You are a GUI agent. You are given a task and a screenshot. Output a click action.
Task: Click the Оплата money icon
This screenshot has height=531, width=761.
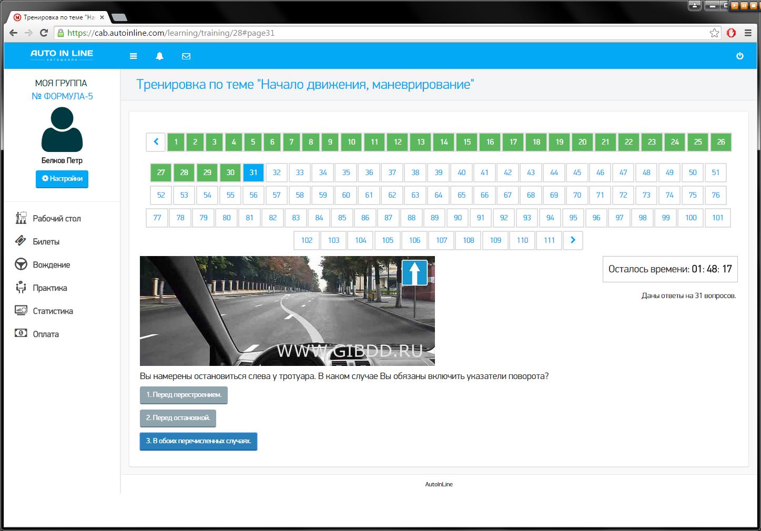[21, 333]
